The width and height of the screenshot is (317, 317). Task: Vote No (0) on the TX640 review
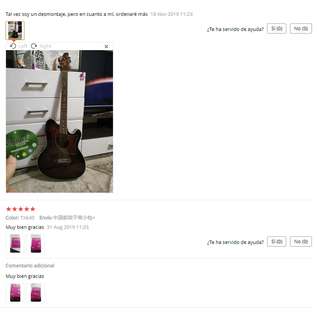[x=301, y=241]
